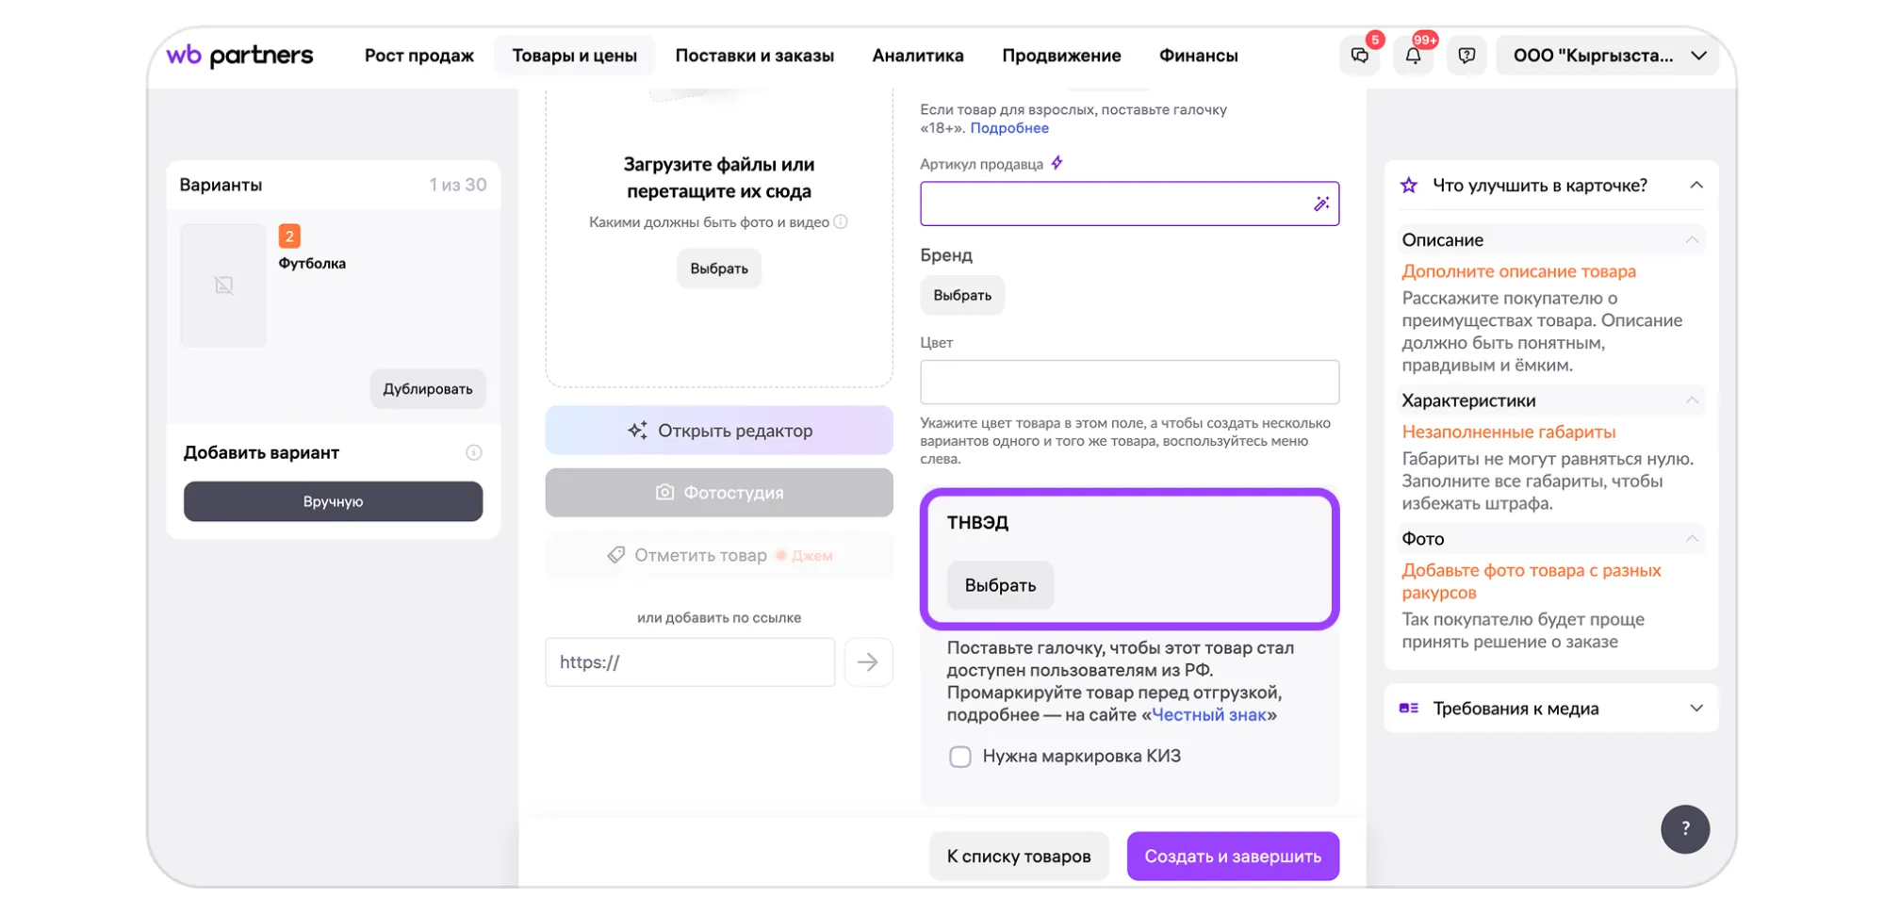Enable the Нужна маркировка КИЗ checkbox
This screenshot has width=1884, height=914.
960,757
